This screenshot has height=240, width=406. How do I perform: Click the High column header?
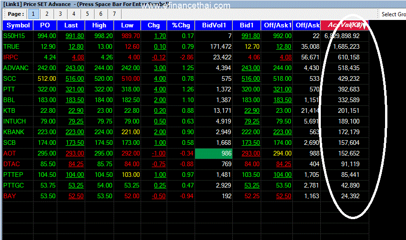[99, 25]
